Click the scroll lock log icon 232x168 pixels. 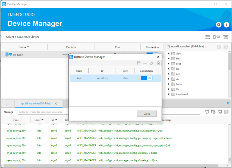(x=226, y=112)
